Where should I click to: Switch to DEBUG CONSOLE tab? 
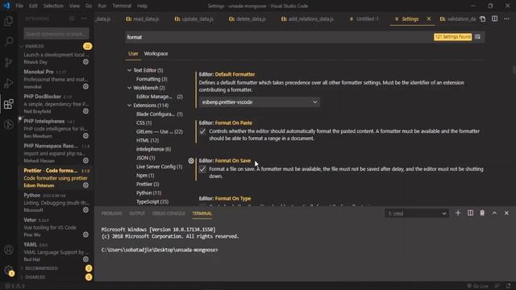(169, 213)
